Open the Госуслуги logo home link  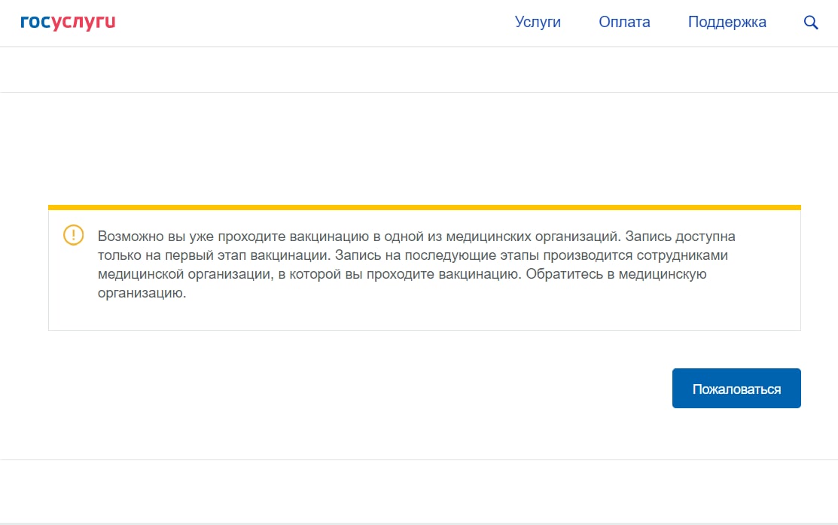[x=68, y=23]
